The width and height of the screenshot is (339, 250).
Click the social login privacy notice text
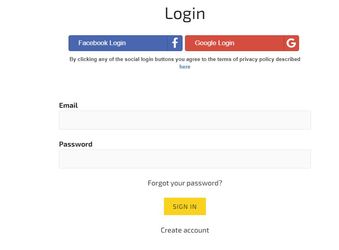pos(185,59)
